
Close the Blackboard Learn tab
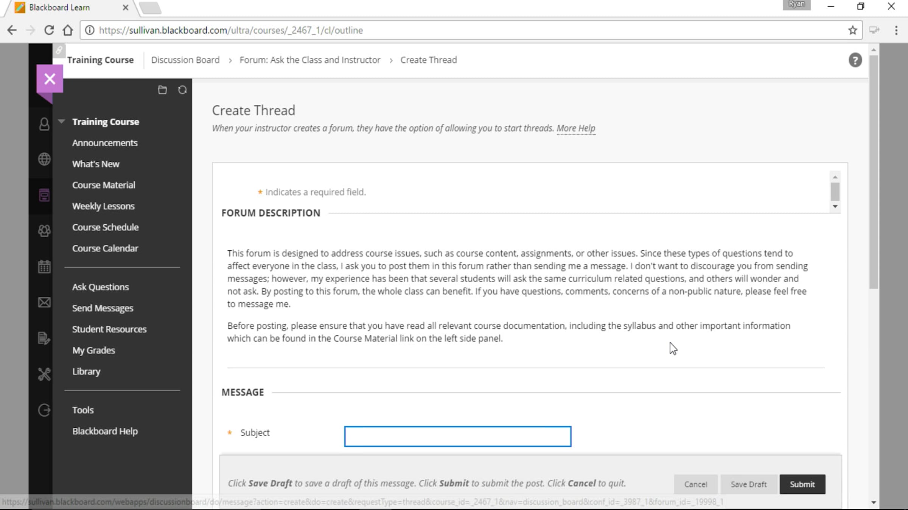coord(126,8)
